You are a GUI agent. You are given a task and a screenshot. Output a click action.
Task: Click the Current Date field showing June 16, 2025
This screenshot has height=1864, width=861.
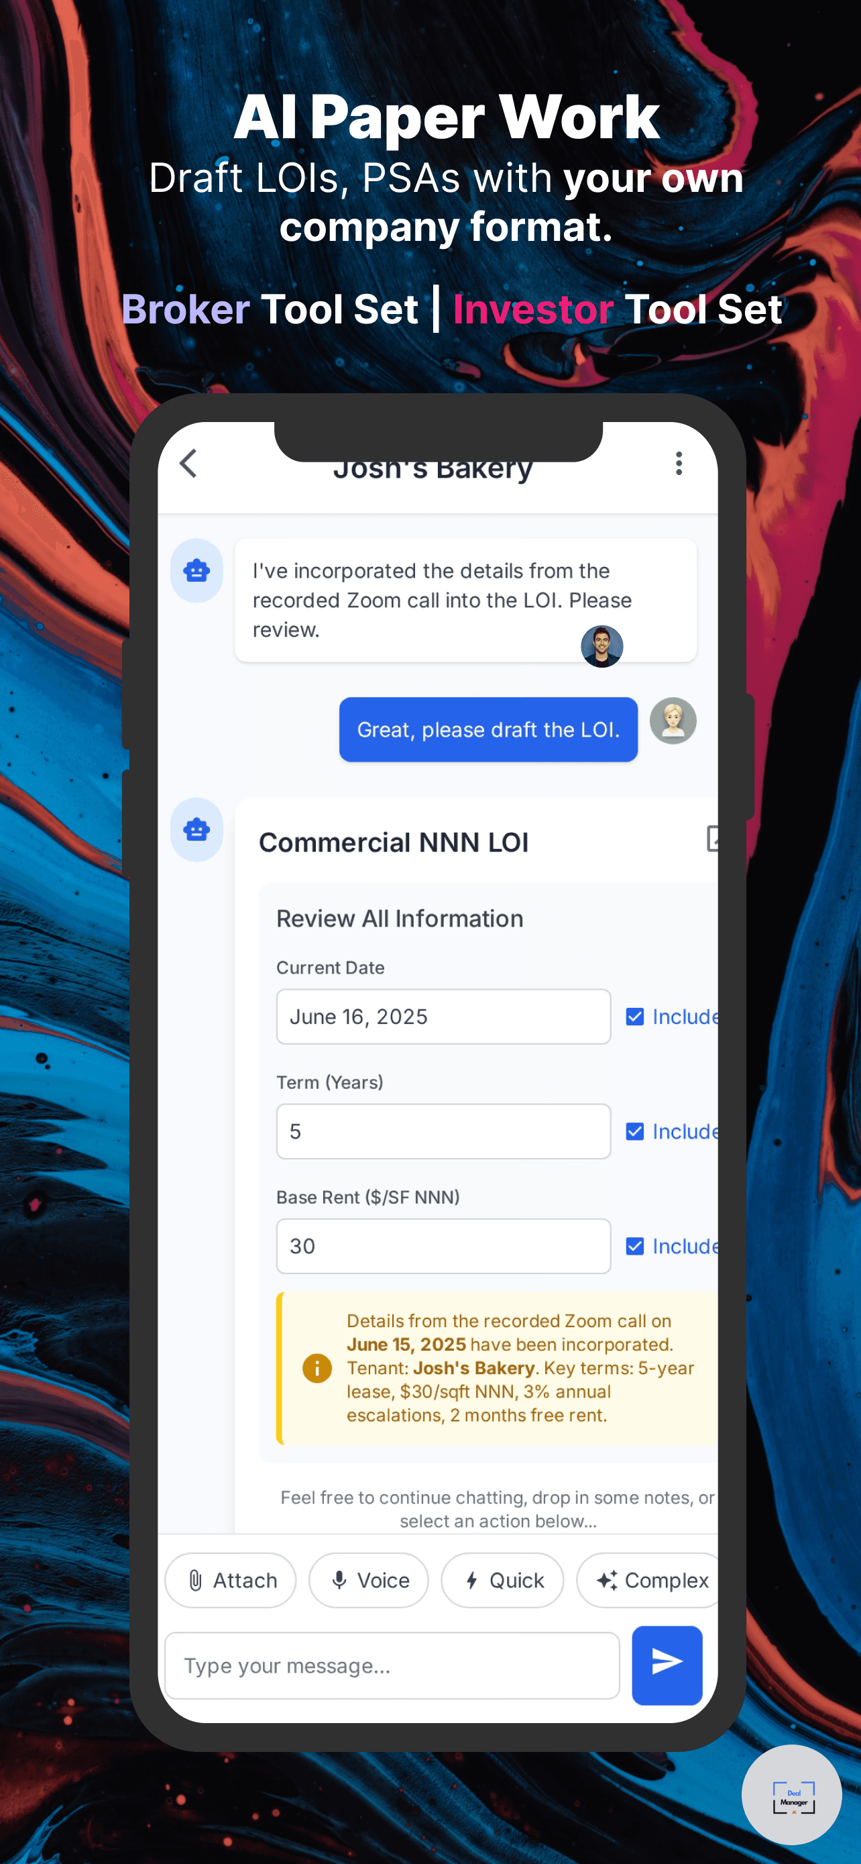point(443,1017)
